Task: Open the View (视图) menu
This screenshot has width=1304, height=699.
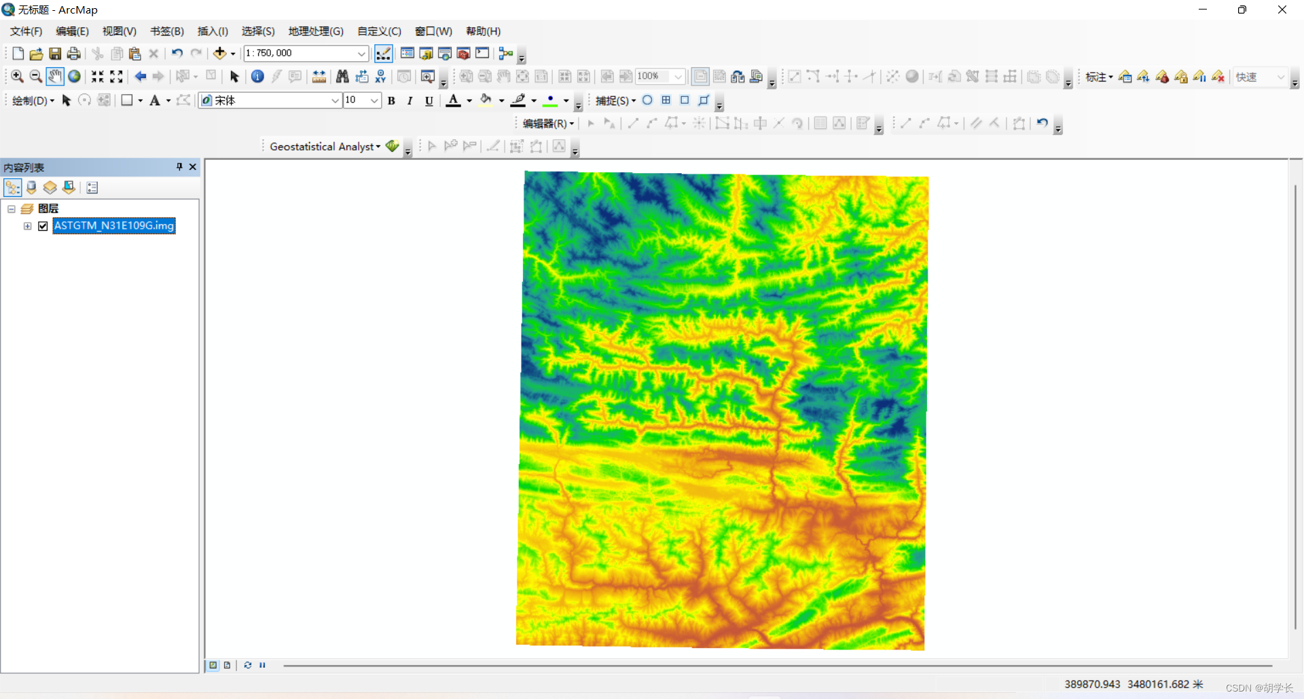Action: (119, 31)
